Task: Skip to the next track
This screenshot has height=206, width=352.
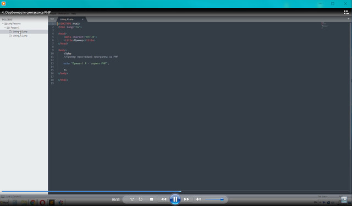Action: 186,199
